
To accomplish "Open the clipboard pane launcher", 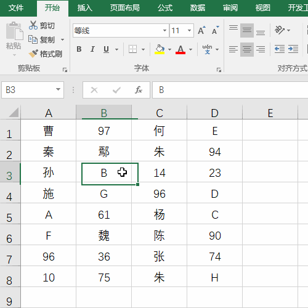I will 65,70.
